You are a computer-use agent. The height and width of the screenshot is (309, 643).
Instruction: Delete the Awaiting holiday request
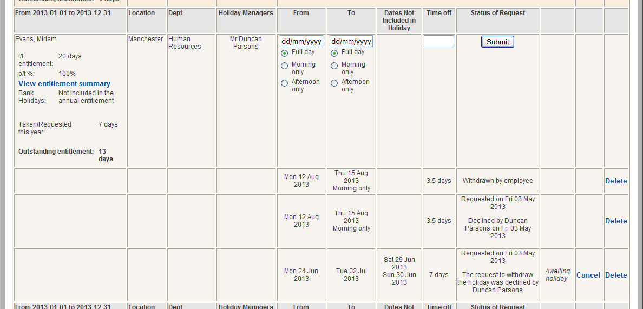[616, 275]
